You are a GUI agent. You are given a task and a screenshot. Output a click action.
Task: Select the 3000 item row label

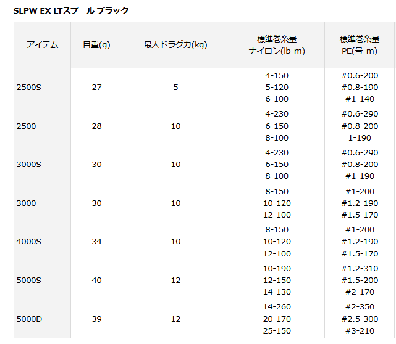point(26,203)
